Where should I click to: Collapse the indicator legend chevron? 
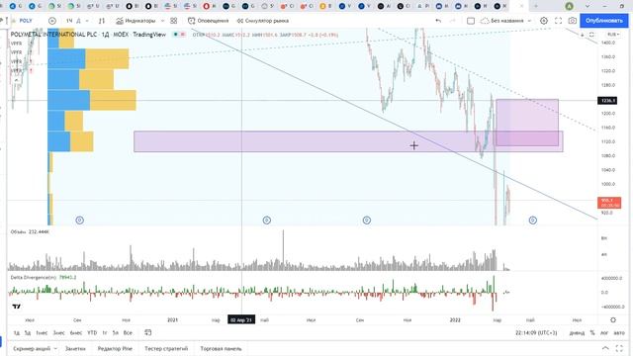click(x=16, y=80)
